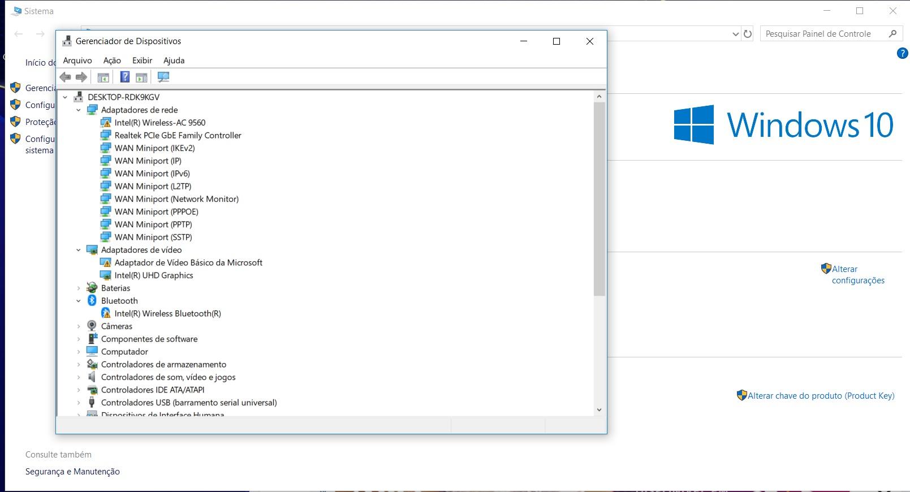The image size is (910, 492).
Task: Open the Ação menu
Action: click(112, 61)
